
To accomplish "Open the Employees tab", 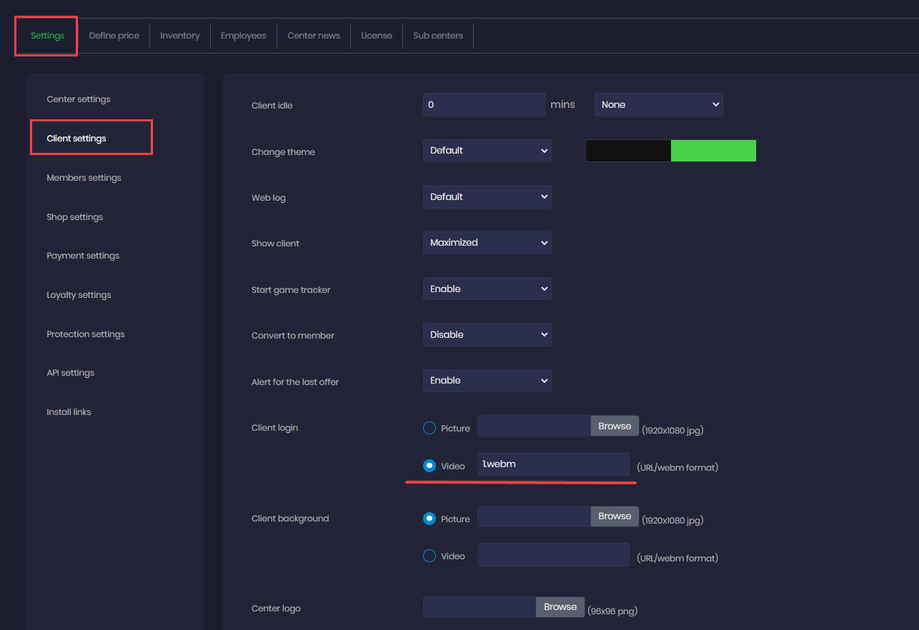I will [x=243, y=36].
